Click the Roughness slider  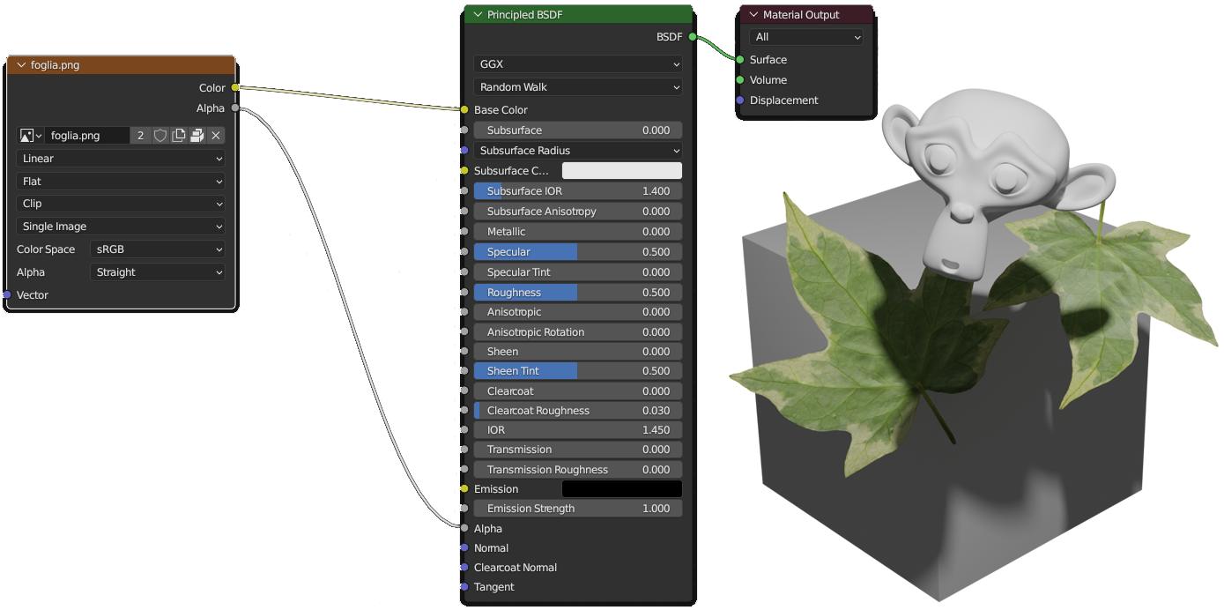tap(578, 293)
